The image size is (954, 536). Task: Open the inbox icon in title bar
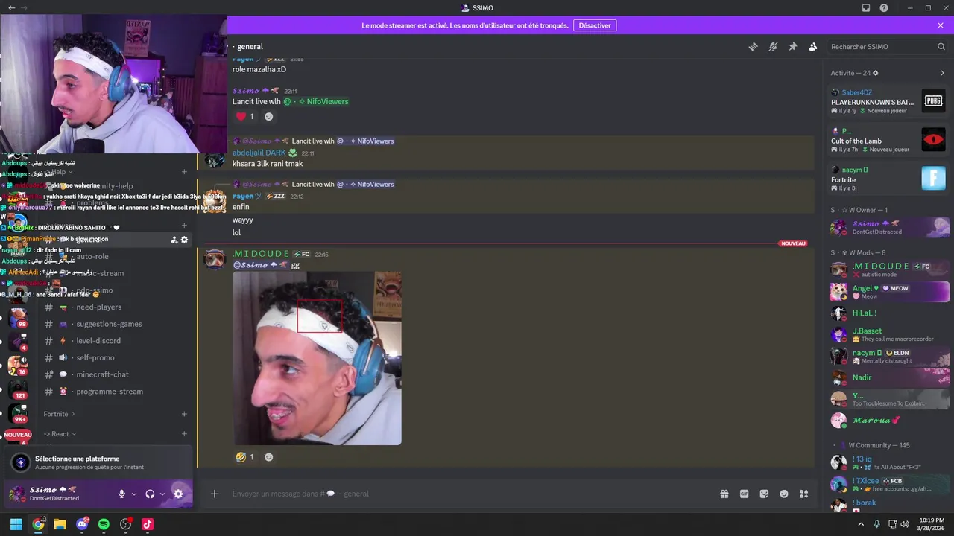pyautogui.click(x=866, y=7)
